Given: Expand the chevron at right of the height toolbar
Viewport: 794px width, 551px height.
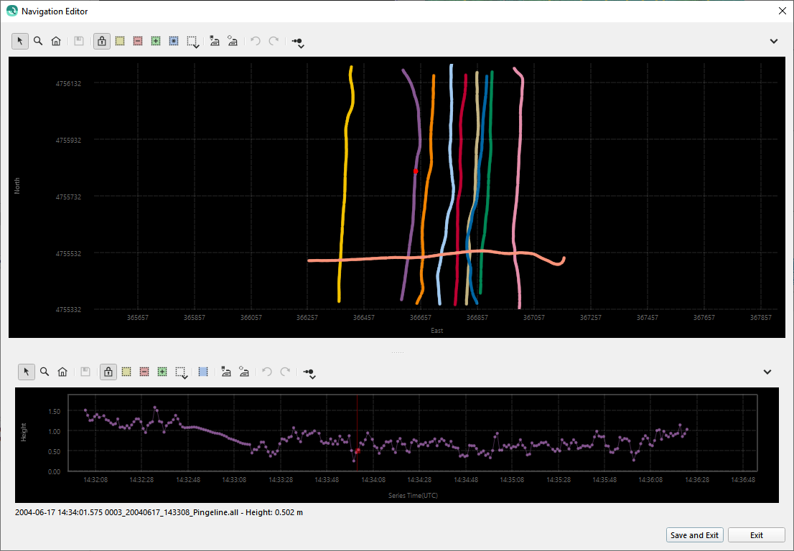Looking at the screenshot, I should (x=767, y=372).
